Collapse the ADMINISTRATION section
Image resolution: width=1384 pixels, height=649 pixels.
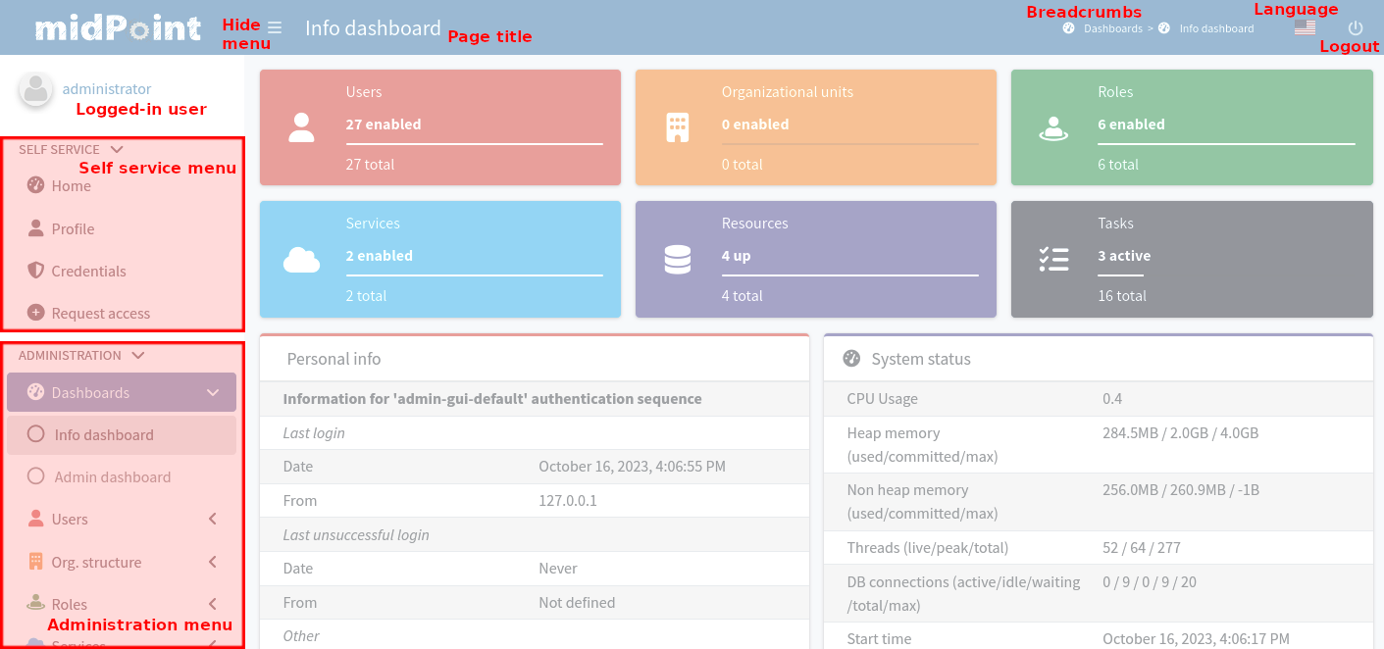(137, 355)
